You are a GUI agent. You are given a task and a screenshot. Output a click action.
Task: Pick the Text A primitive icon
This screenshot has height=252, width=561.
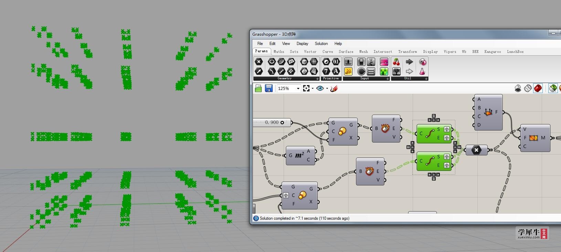pyautogui.click(x=336, y=71)
